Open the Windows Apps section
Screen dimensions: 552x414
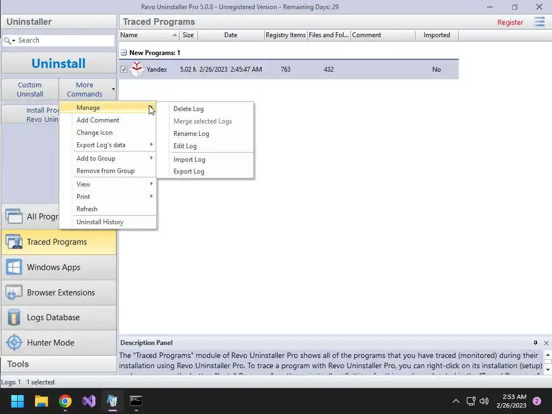click(59, 267)
